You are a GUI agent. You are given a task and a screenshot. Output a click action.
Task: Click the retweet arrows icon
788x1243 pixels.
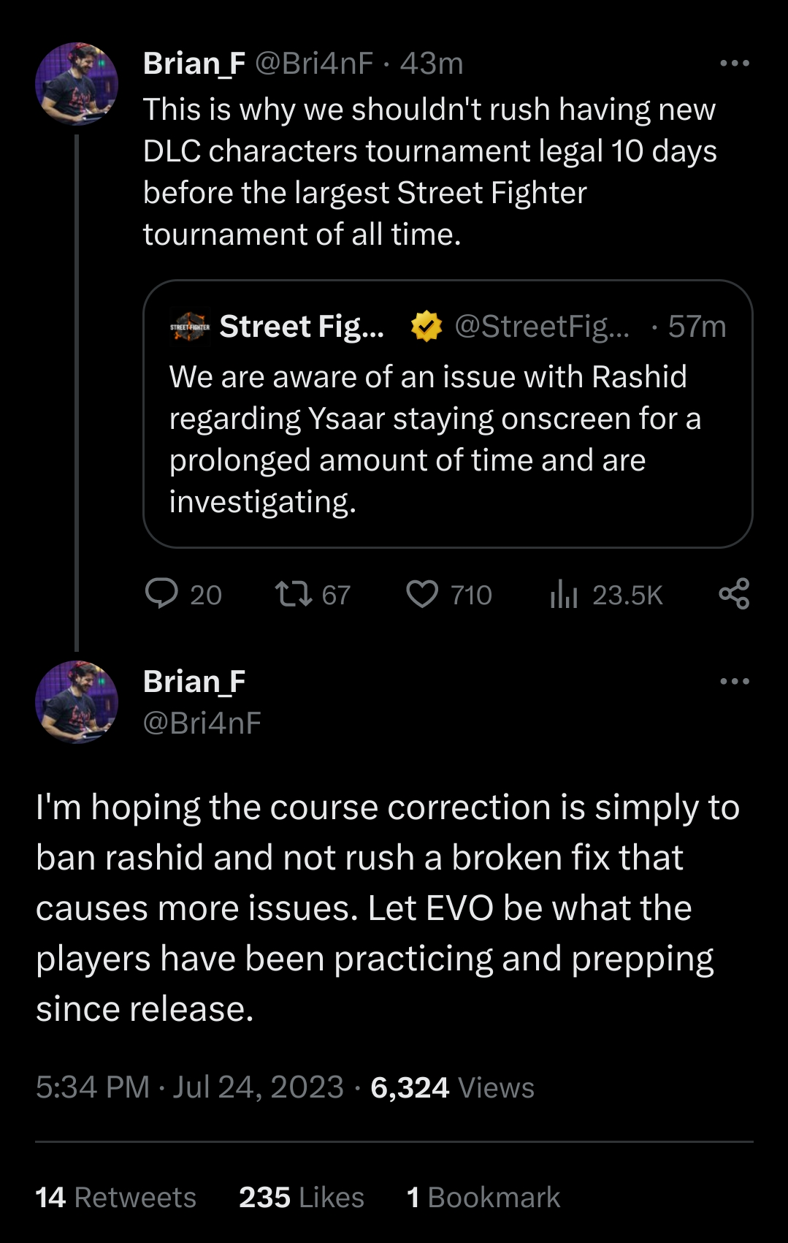click(x=292, y=594)
